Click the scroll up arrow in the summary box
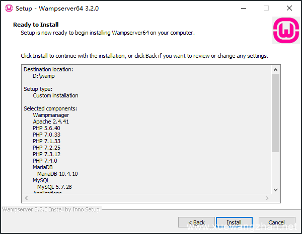The width and height of the screenshot is (302, 234). pos(275,69)
